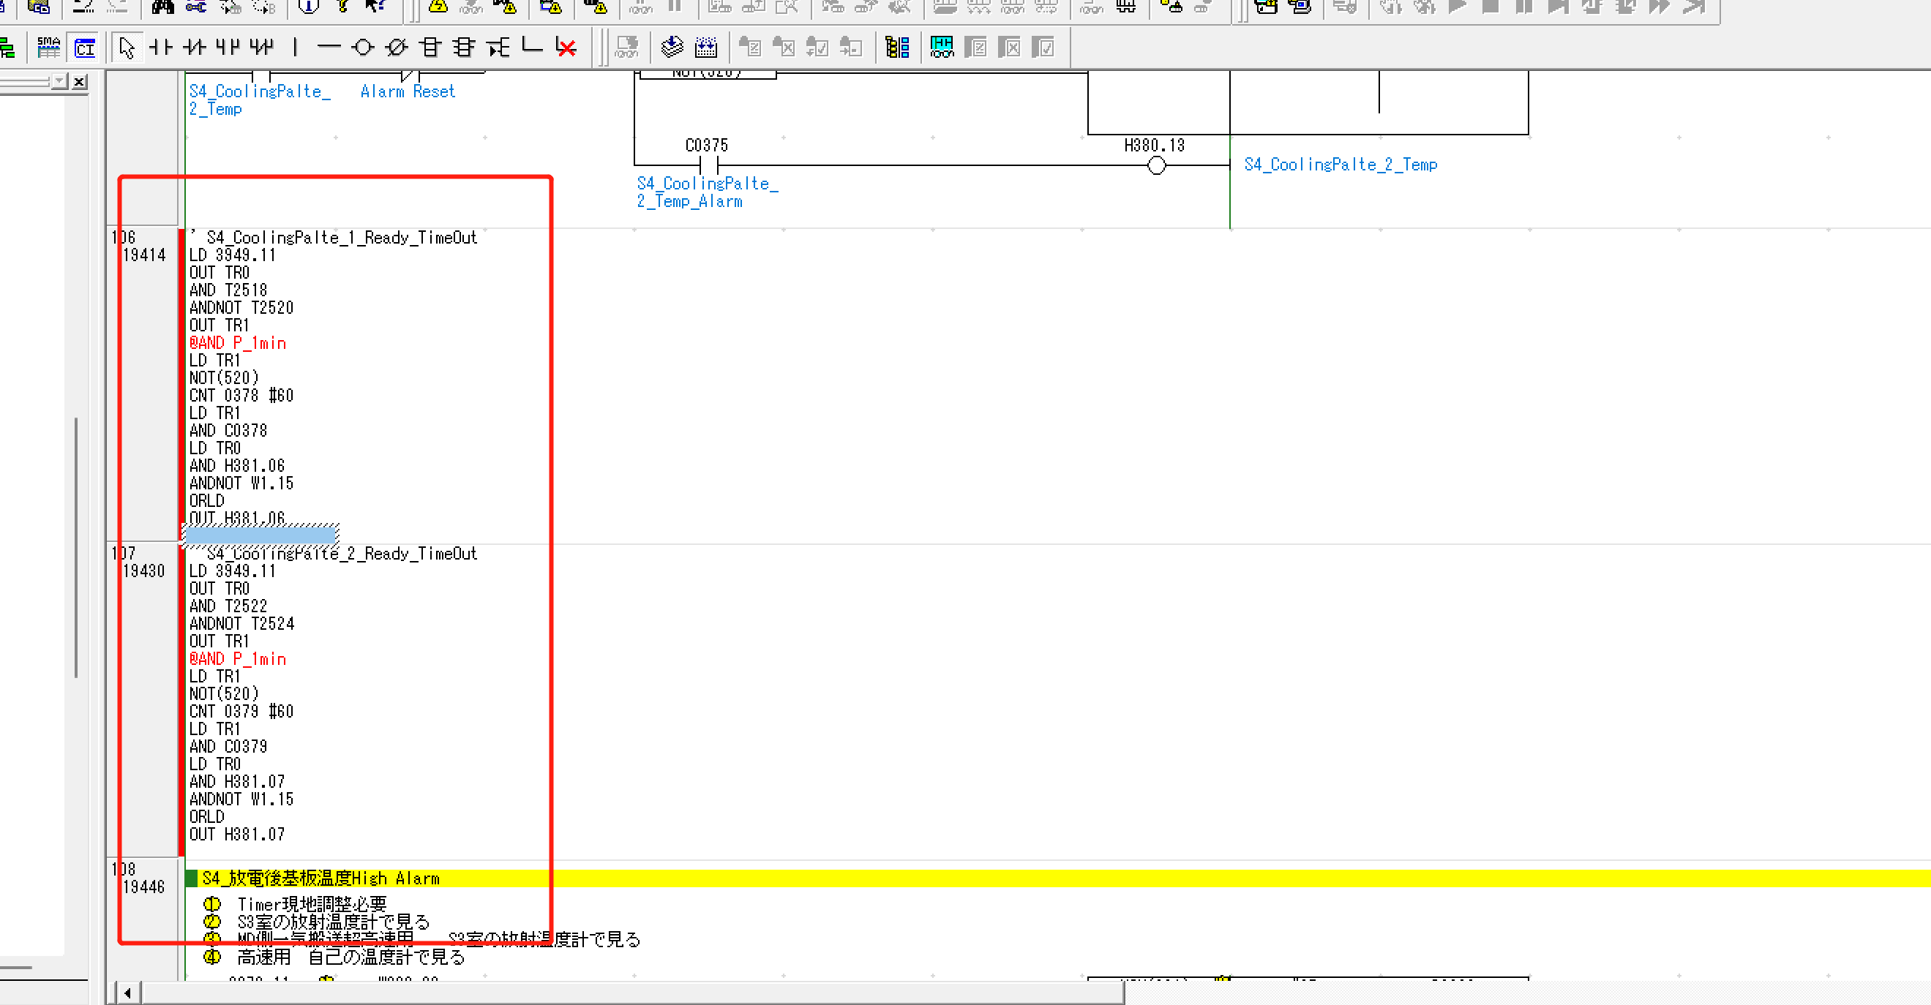Toggle the SMA symbols display button
The height and width of the screenshot is (1005, 1931).
49,48
